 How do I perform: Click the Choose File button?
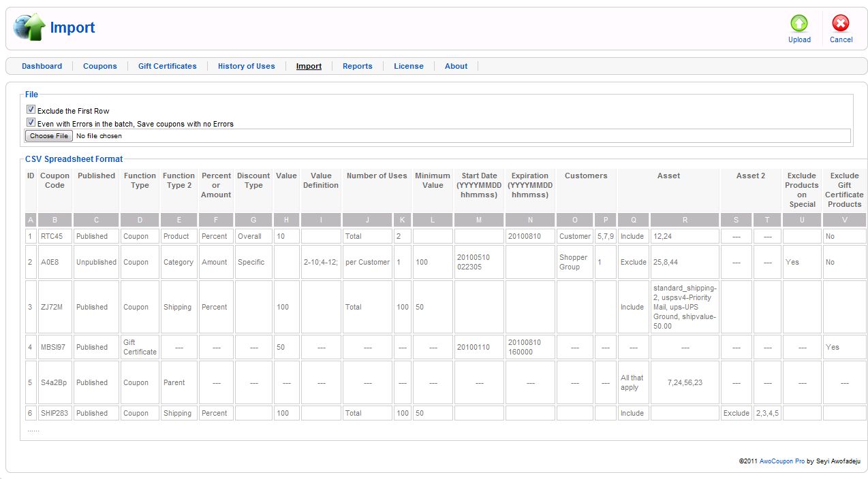[x=49, y=136]
